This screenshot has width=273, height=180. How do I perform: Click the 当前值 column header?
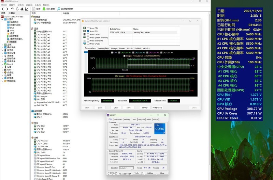pyautogui.click(x=66, y=13)
